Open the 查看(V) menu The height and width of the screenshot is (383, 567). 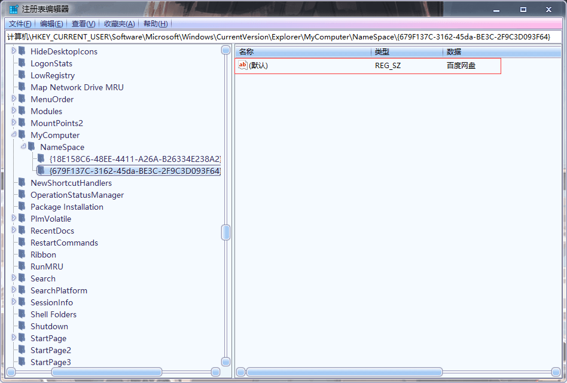84,24
